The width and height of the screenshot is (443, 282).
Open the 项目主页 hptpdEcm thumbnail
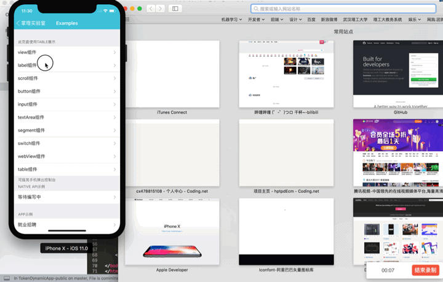click(286, 153)
